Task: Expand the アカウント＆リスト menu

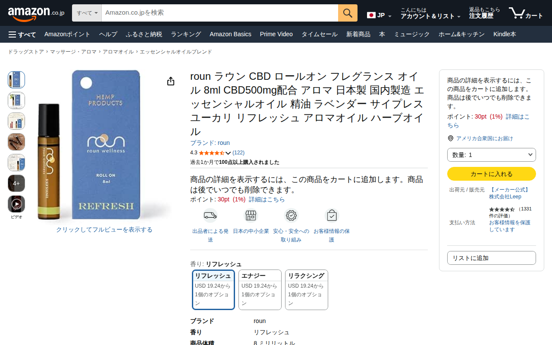Action: pos(430,13)
